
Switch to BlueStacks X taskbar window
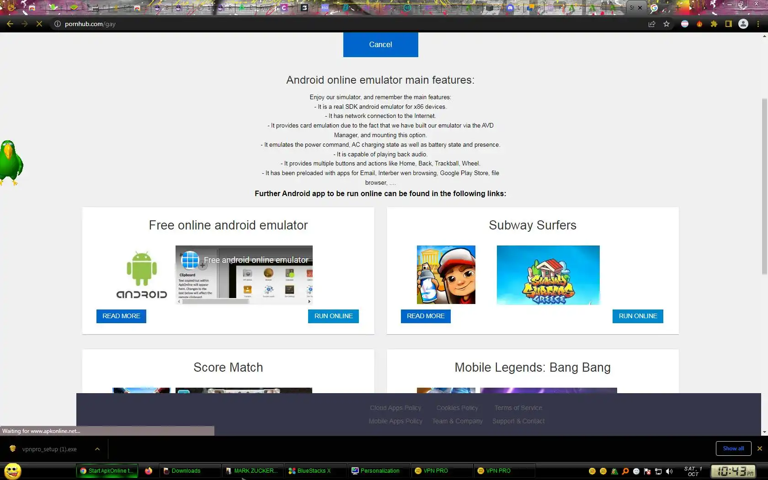(315, 471)
